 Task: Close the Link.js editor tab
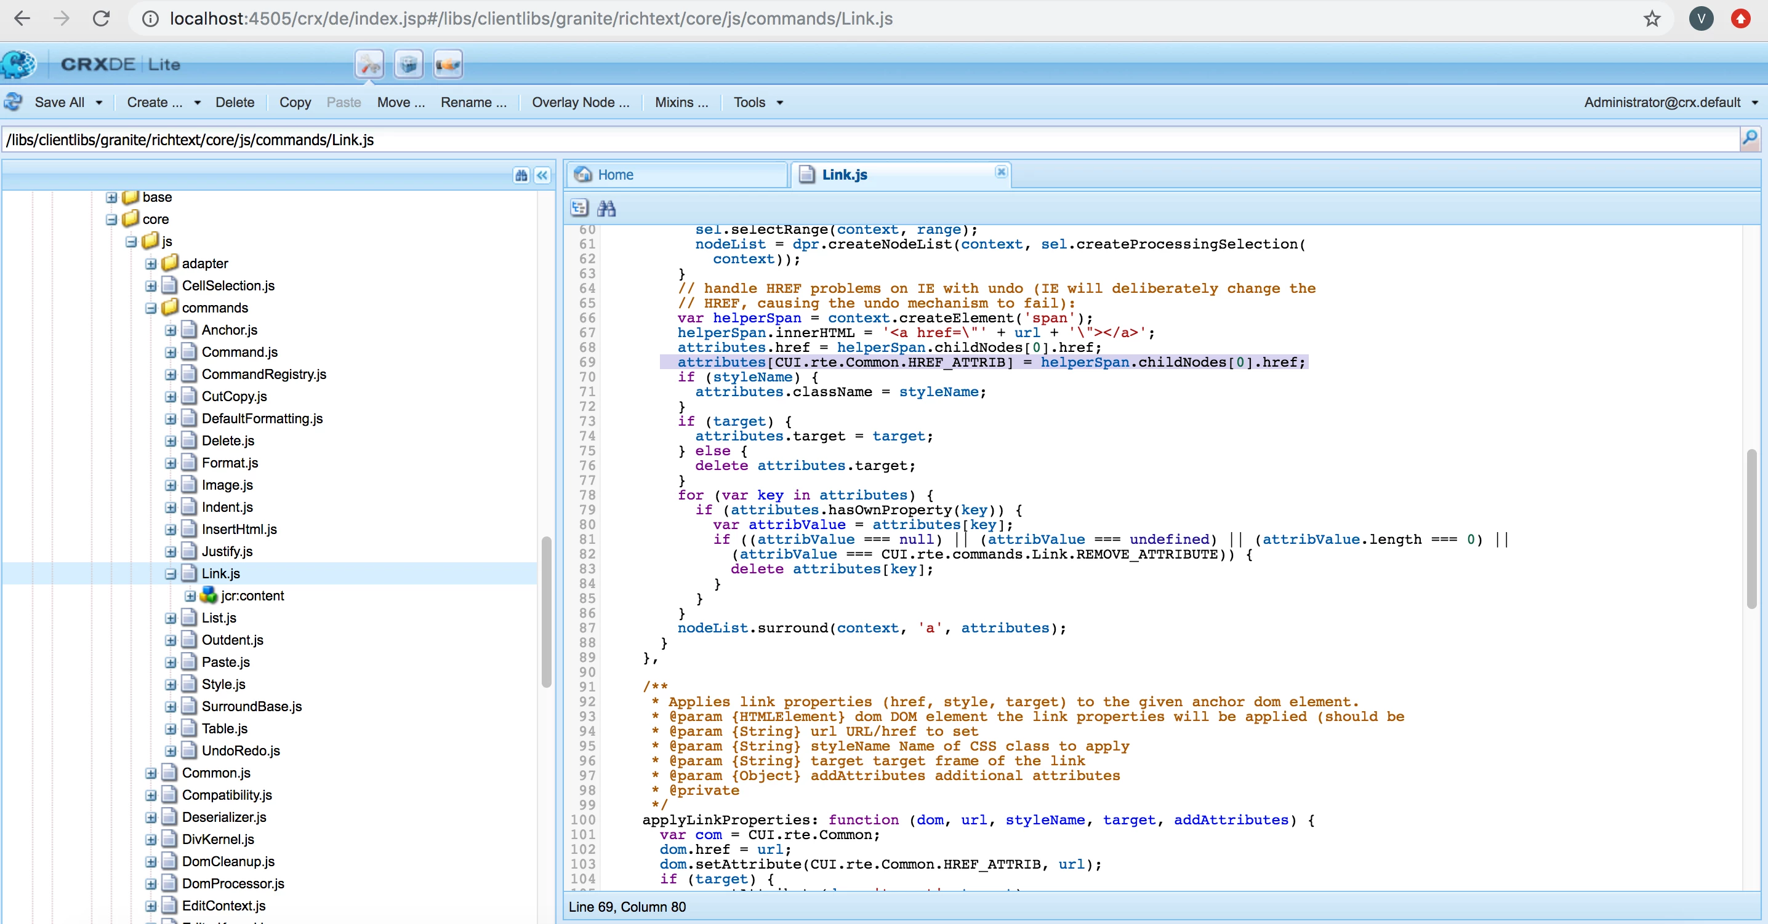pos(1002,172)
